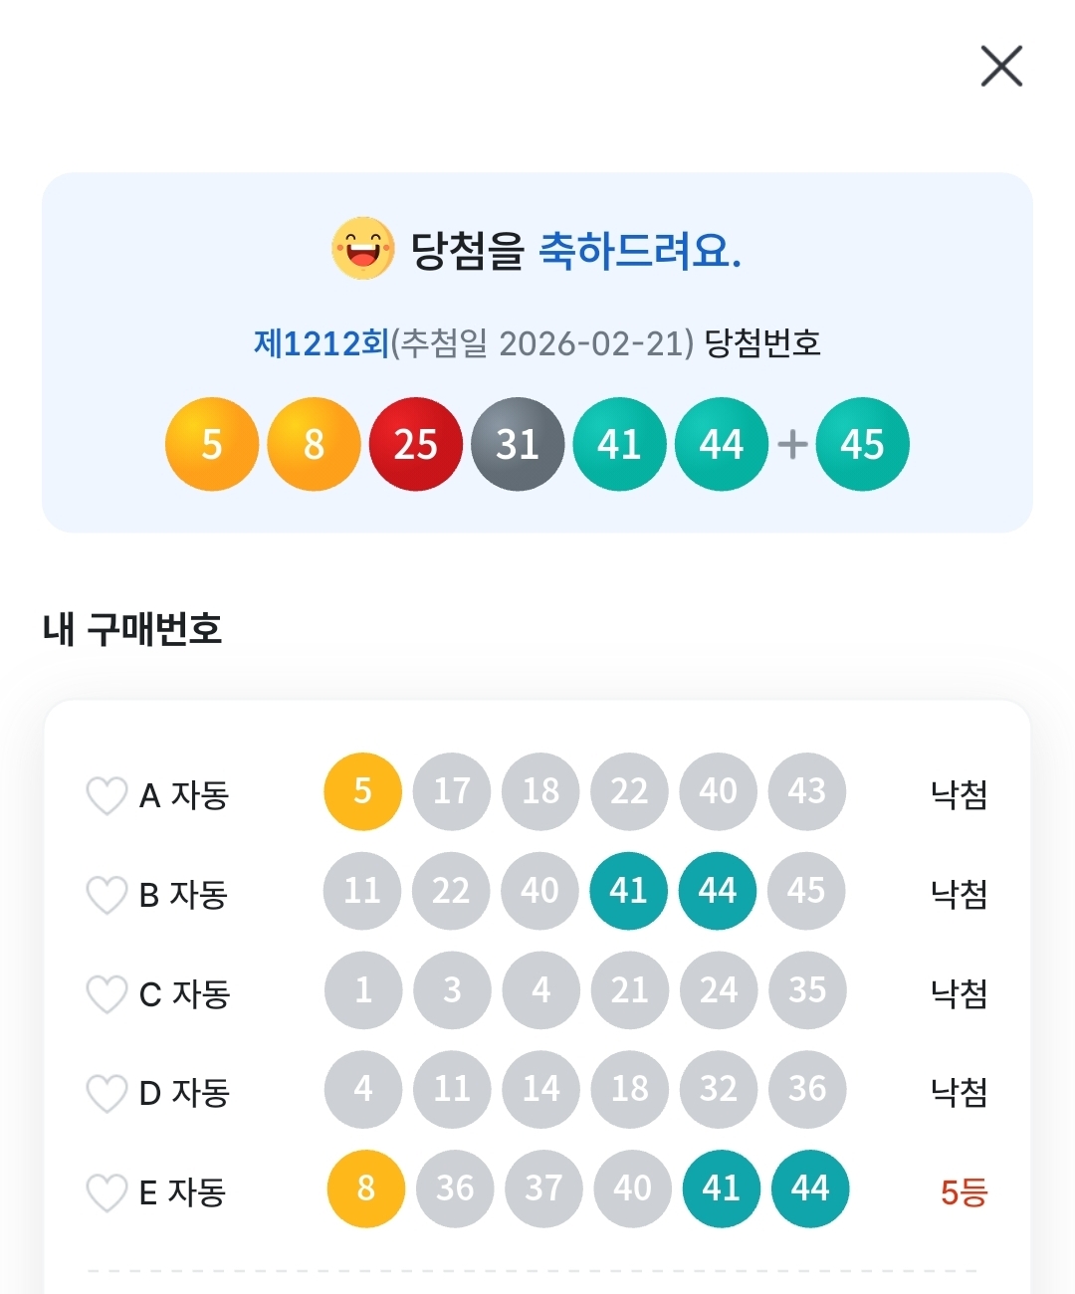Click the 축하드려요 congratulation text
The height and width of the screenshot is (1294, 1075).
(640, 251)
